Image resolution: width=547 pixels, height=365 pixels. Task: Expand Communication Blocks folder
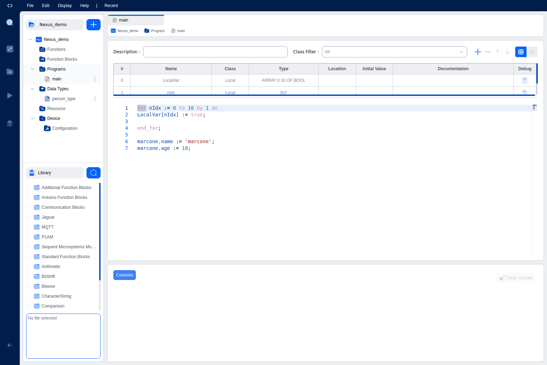click(29, 207)
